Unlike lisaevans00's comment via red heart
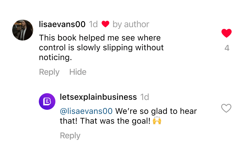Image resolution: width=243 pixels, height=150 pixels. point(226,33)
